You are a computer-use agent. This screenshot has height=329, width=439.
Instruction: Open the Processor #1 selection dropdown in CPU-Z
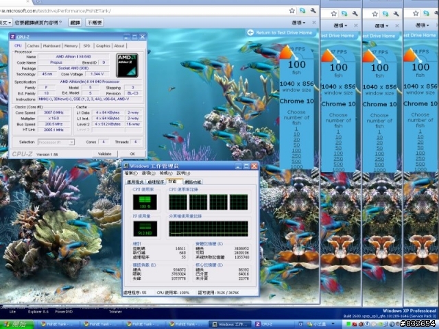click(56, 142)
